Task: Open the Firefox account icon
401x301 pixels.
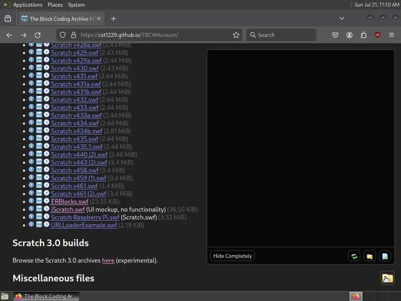Action: pyautogui.click(x=349, y=35)
